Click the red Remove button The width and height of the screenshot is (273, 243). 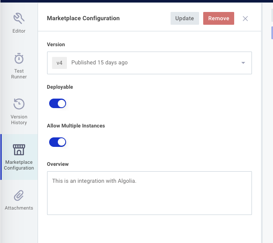[x=218, y=18]
